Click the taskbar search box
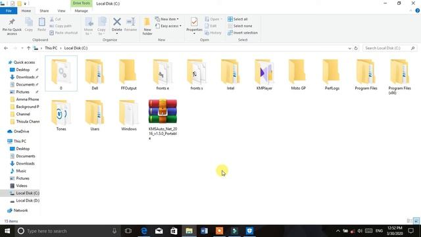 [x=67, y=231]
